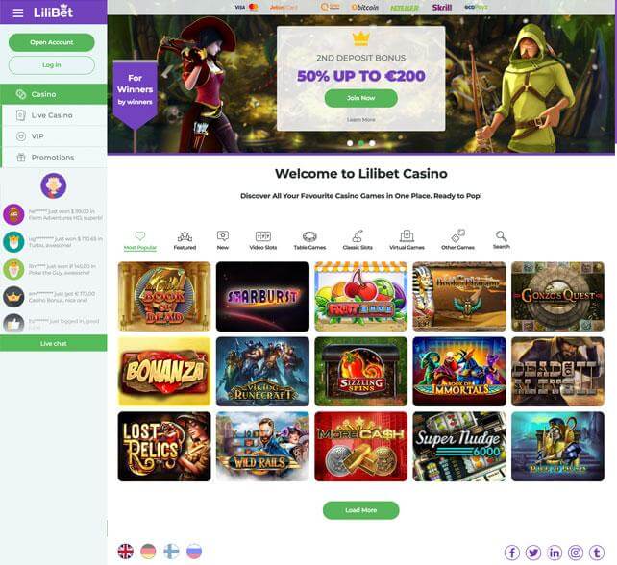Open the Live Casino menu item
This screenshot has width=617, height=565.
(54, 115)
